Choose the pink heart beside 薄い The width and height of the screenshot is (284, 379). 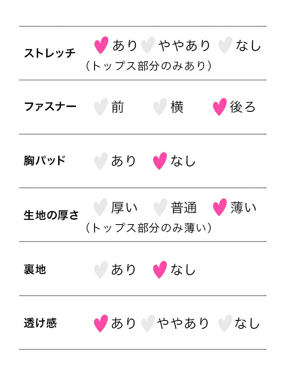[220, 207]
